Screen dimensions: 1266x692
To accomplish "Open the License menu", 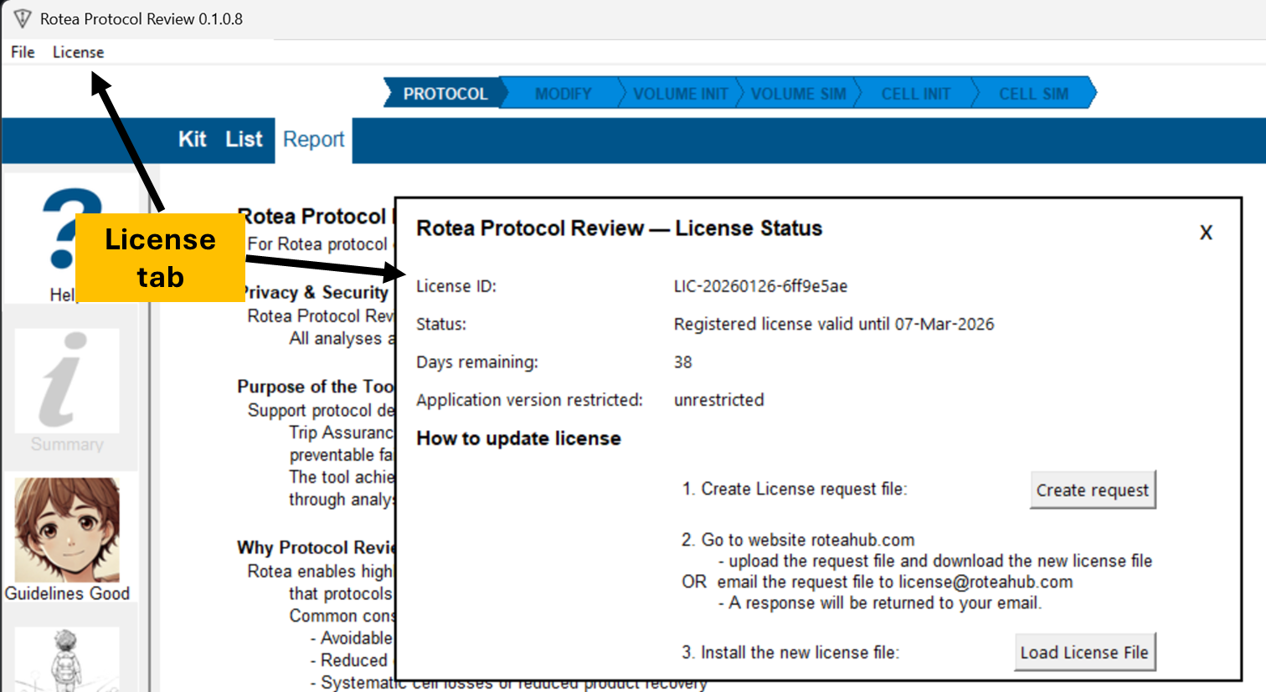I will (78, 52).
